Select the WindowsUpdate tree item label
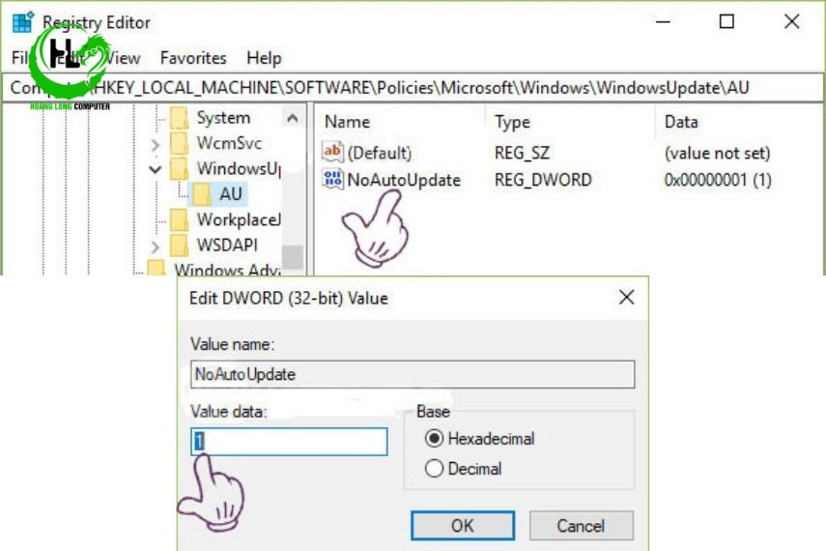This screenshot has width=826, height=551. 239,168
